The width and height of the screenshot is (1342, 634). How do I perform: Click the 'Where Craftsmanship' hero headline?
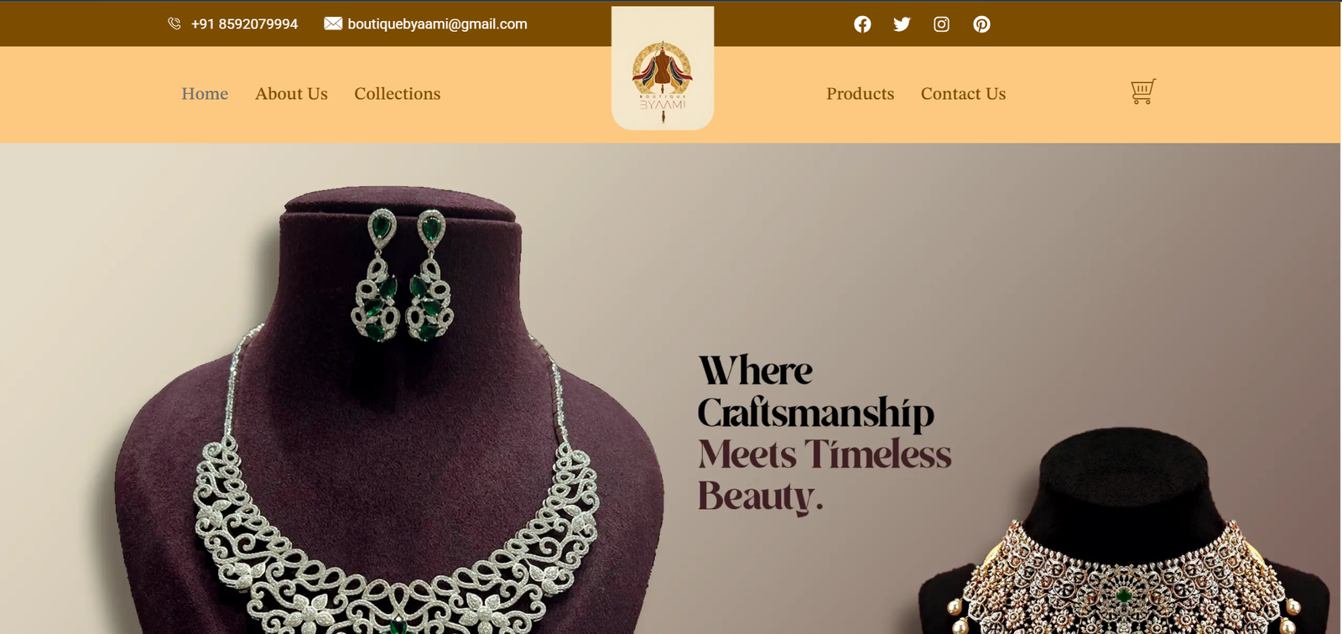point(815,392)
